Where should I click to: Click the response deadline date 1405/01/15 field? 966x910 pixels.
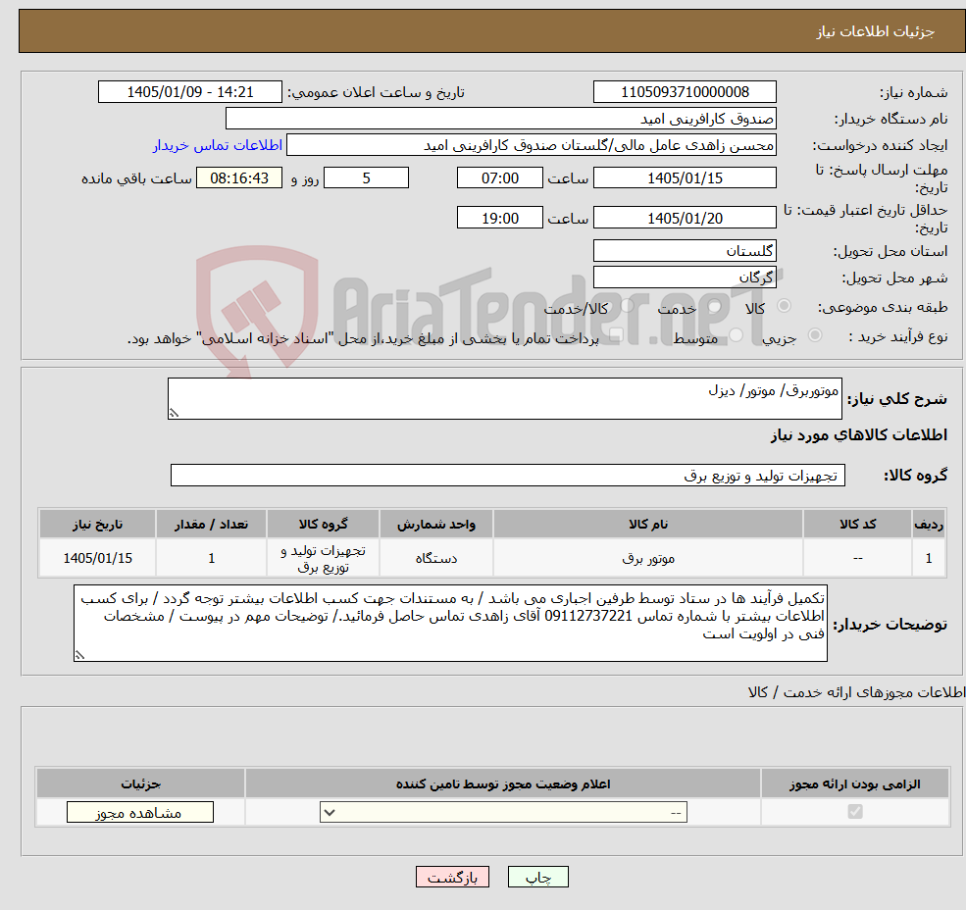point(685,178)
